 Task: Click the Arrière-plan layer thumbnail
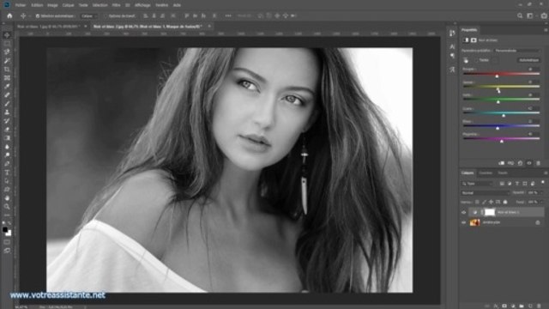click(x=474, y=222)
